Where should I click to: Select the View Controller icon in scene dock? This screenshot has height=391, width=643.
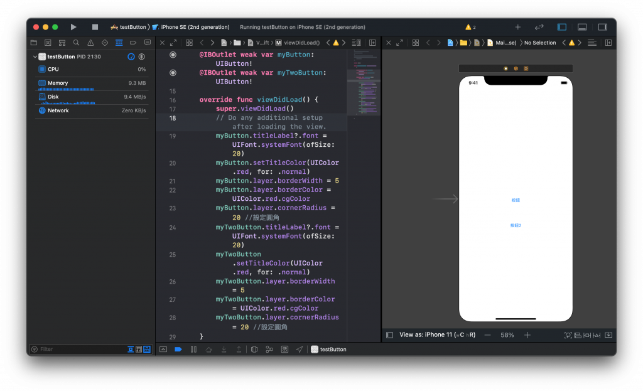coord(505,69)
